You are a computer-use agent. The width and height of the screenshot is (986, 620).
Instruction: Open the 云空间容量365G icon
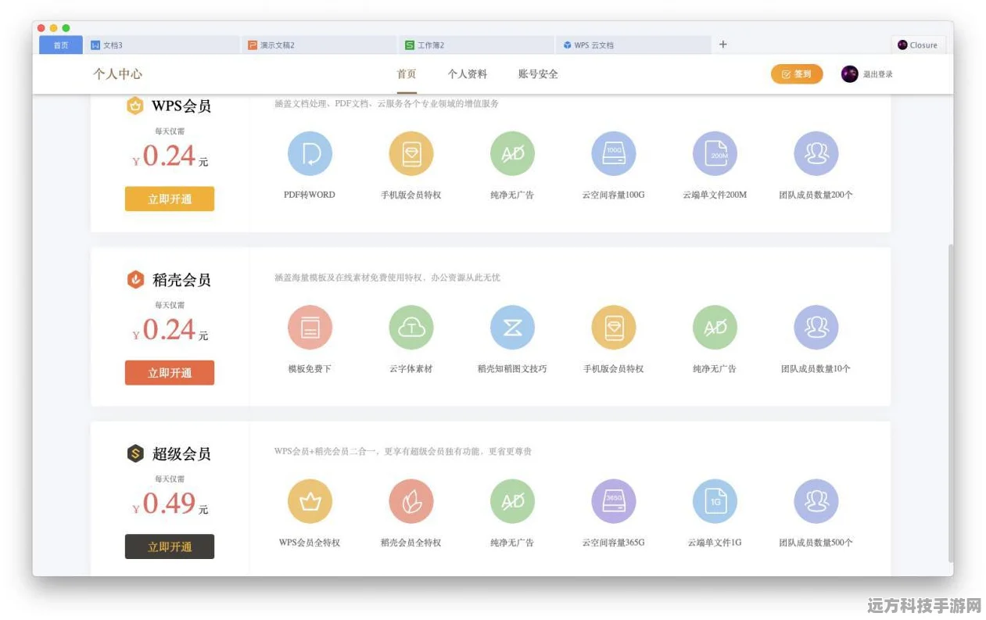click(x=614, y=501)
